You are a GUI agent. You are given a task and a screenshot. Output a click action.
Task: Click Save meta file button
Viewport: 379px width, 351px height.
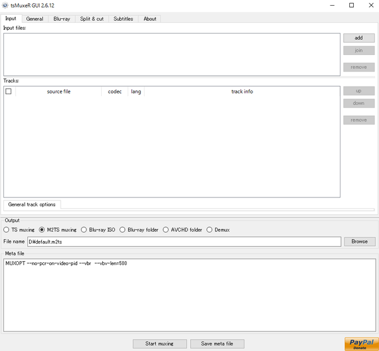coord(217,344)
